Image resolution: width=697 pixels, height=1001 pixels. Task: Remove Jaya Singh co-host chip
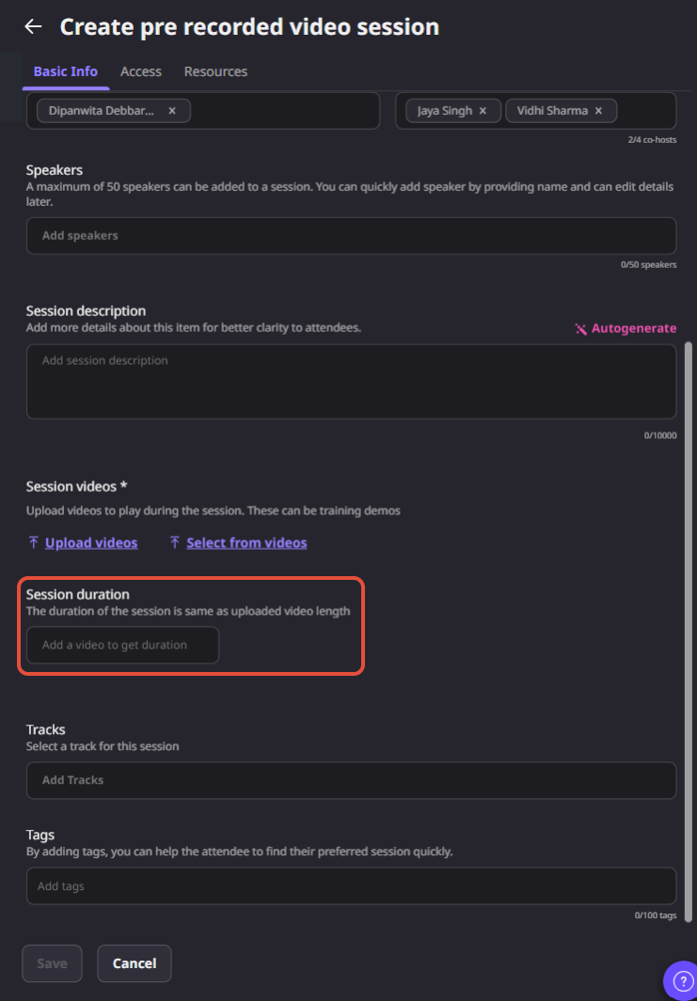(x=483, y=111)
